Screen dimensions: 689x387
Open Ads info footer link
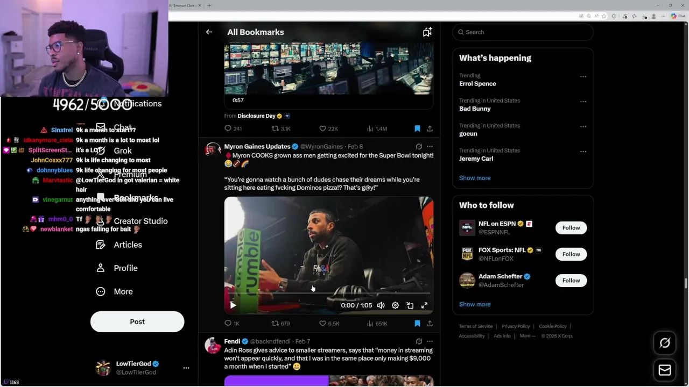point(502,336)
